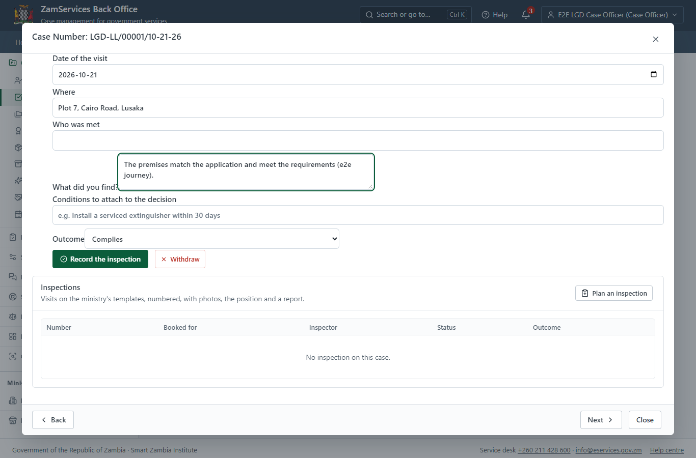
Task: Click the Close button at dialog bottom
Action: (645, 420)
